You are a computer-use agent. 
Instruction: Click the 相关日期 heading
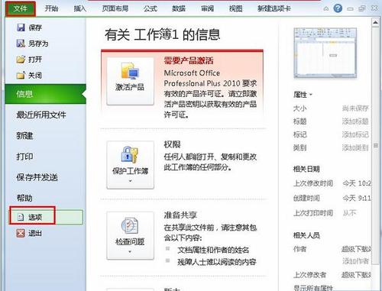[x=306, y=169]
